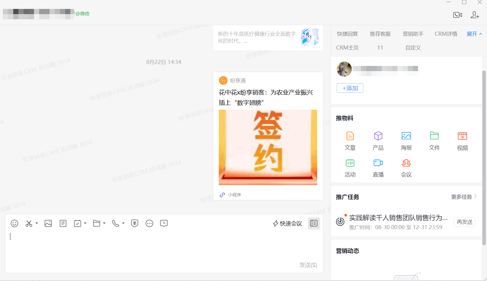Open the 签约 card image
This screenshot has width=487, height=281.
pyautogui.click(x=268, y=147)
